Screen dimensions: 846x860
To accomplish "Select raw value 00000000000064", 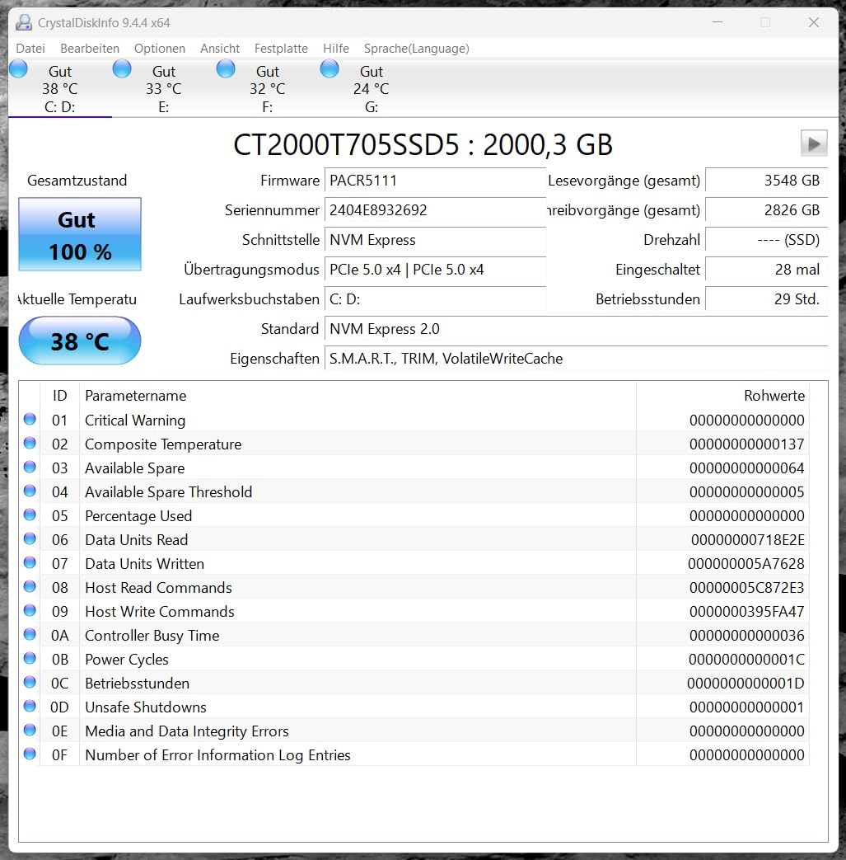I will tap(747, 468).
